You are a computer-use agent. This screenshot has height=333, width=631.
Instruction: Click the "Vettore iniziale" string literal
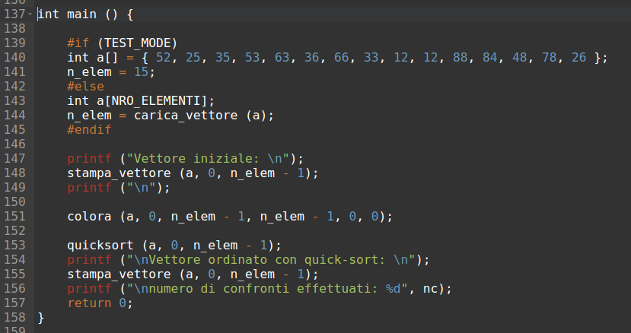(208, 159)
